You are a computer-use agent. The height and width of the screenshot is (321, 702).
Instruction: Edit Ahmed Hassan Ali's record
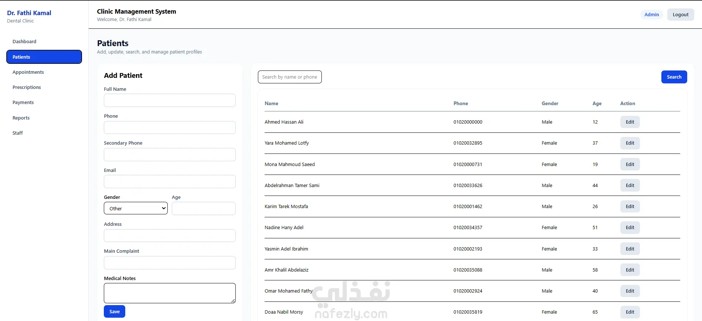pos(630,122)
